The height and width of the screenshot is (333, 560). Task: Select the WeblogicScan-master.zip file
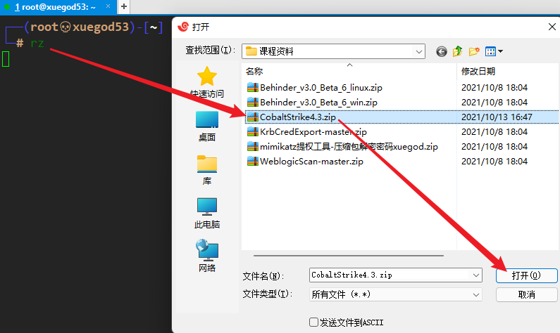click(x=311, y=162)
